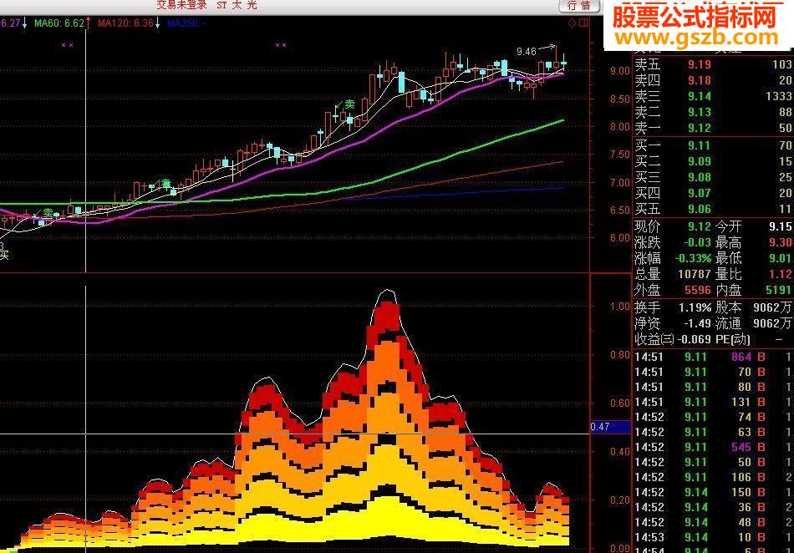Select the 买五 9.06 bid row
Screen dimensions: 794x553
tap(713, 209)
